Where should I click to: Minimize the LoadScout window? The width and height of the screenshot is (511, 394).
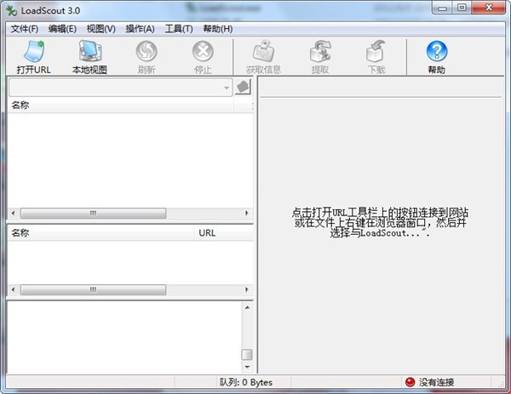[442, 9]
